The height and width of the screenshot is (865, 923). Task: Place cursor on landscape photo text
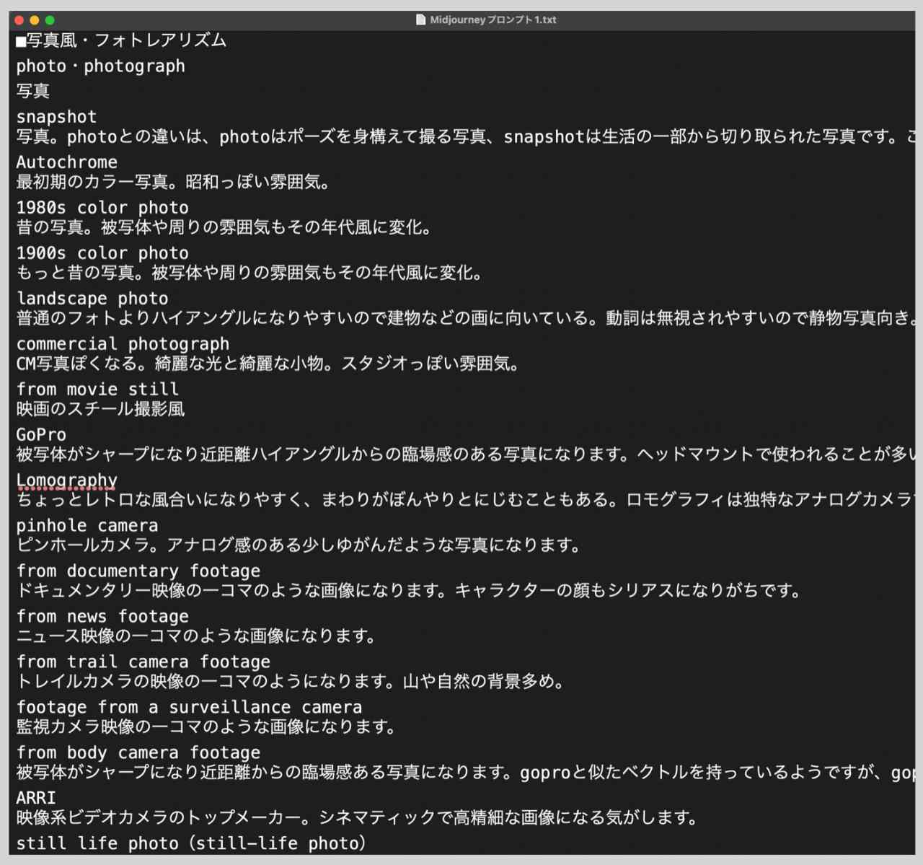(92, 299)
